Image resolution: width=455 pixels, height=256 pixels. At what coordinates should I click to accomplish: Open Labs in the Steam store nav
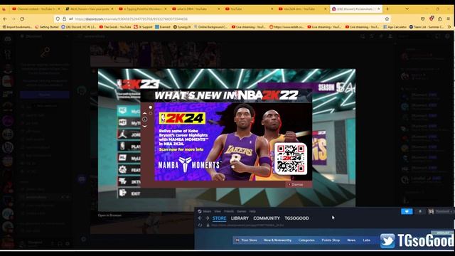coord(367,240)
